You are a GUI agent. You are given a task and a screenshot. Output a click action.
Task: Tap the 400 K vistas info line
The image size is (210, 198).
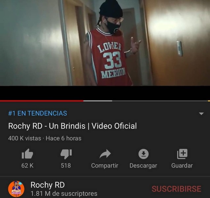45,138
